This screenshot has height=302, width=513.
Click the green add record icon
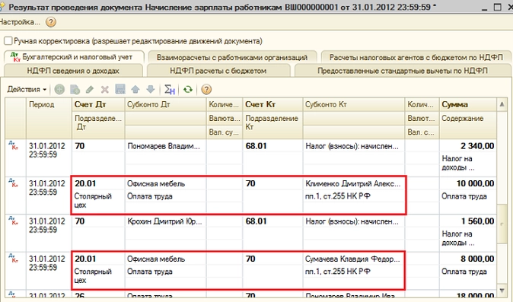tap(59, 89)
